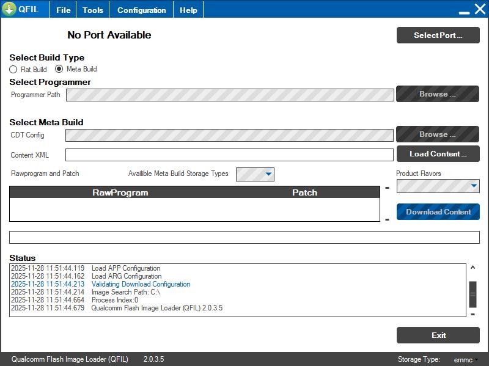This screenshot has width=489, height=366.
Task: Click the minus button below the RawProgram table
Action: pyautogui.click(x=388, y=219)
